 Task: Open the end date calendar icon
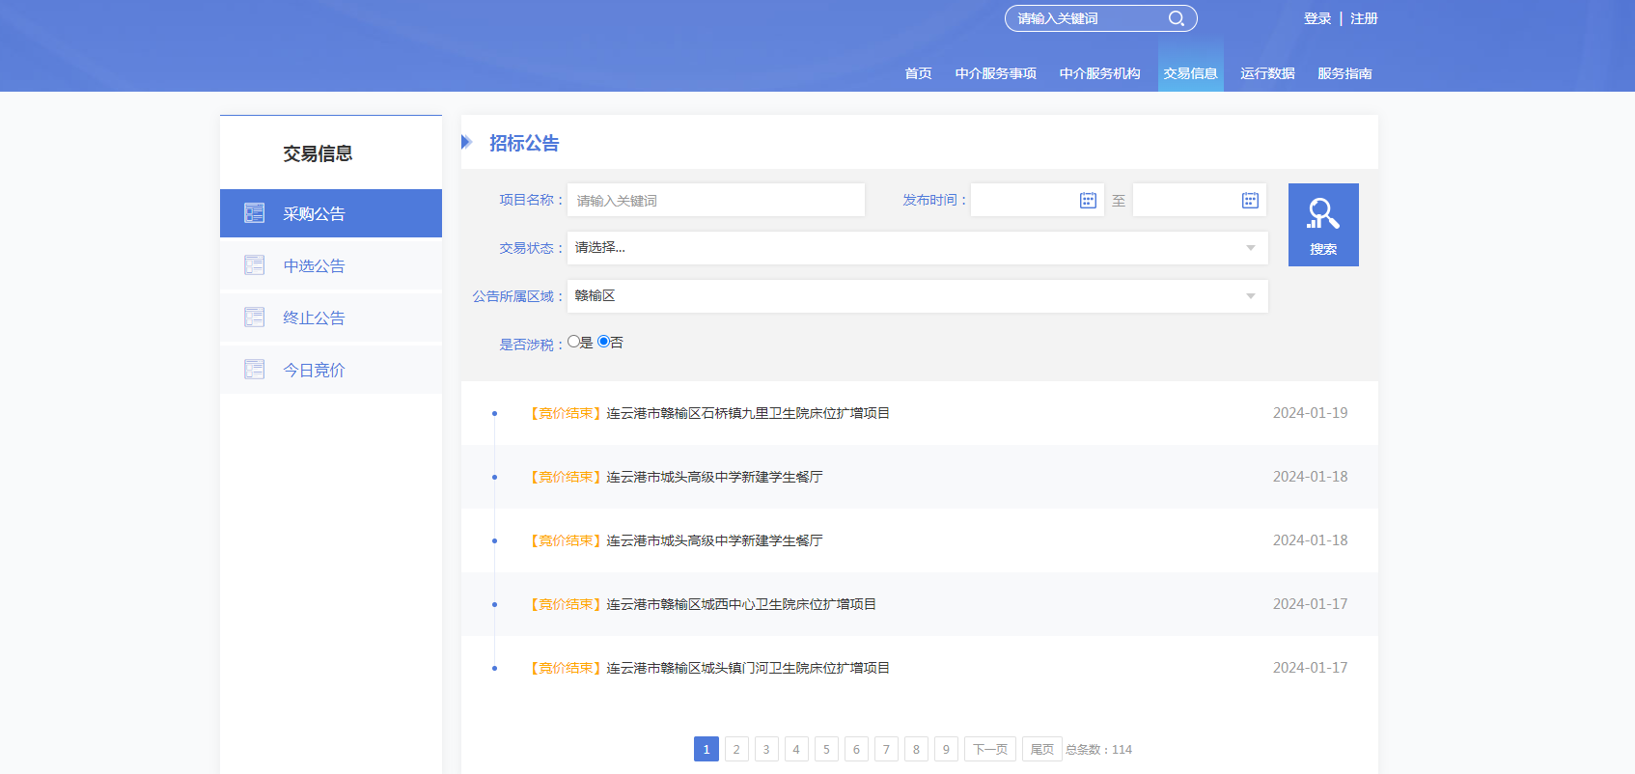click(x=1250, y=201)
